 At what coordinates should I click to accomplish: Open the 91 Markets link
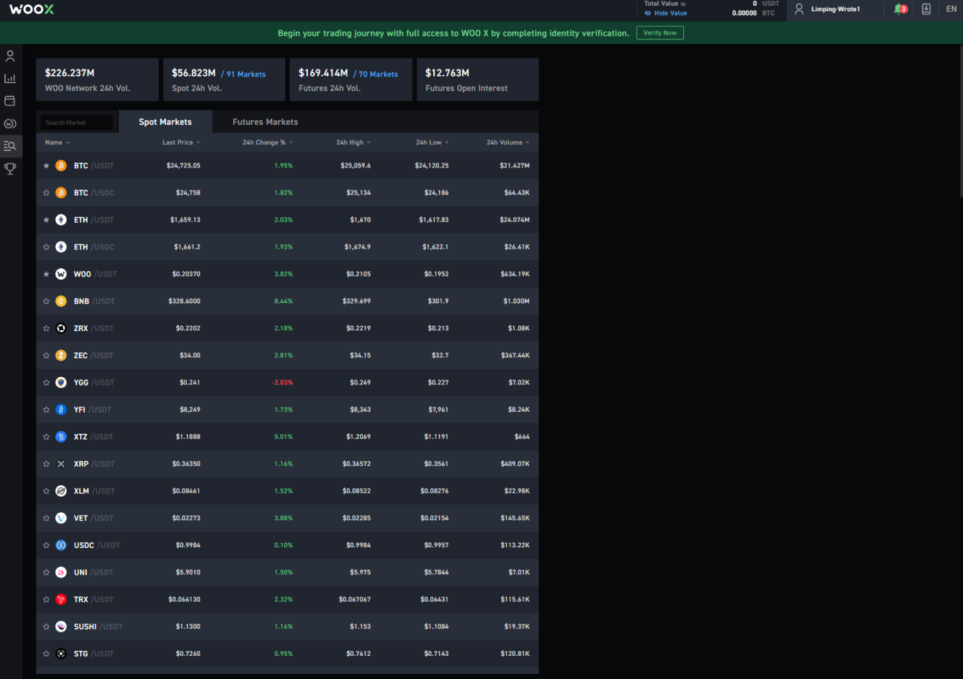click(245, 75)
